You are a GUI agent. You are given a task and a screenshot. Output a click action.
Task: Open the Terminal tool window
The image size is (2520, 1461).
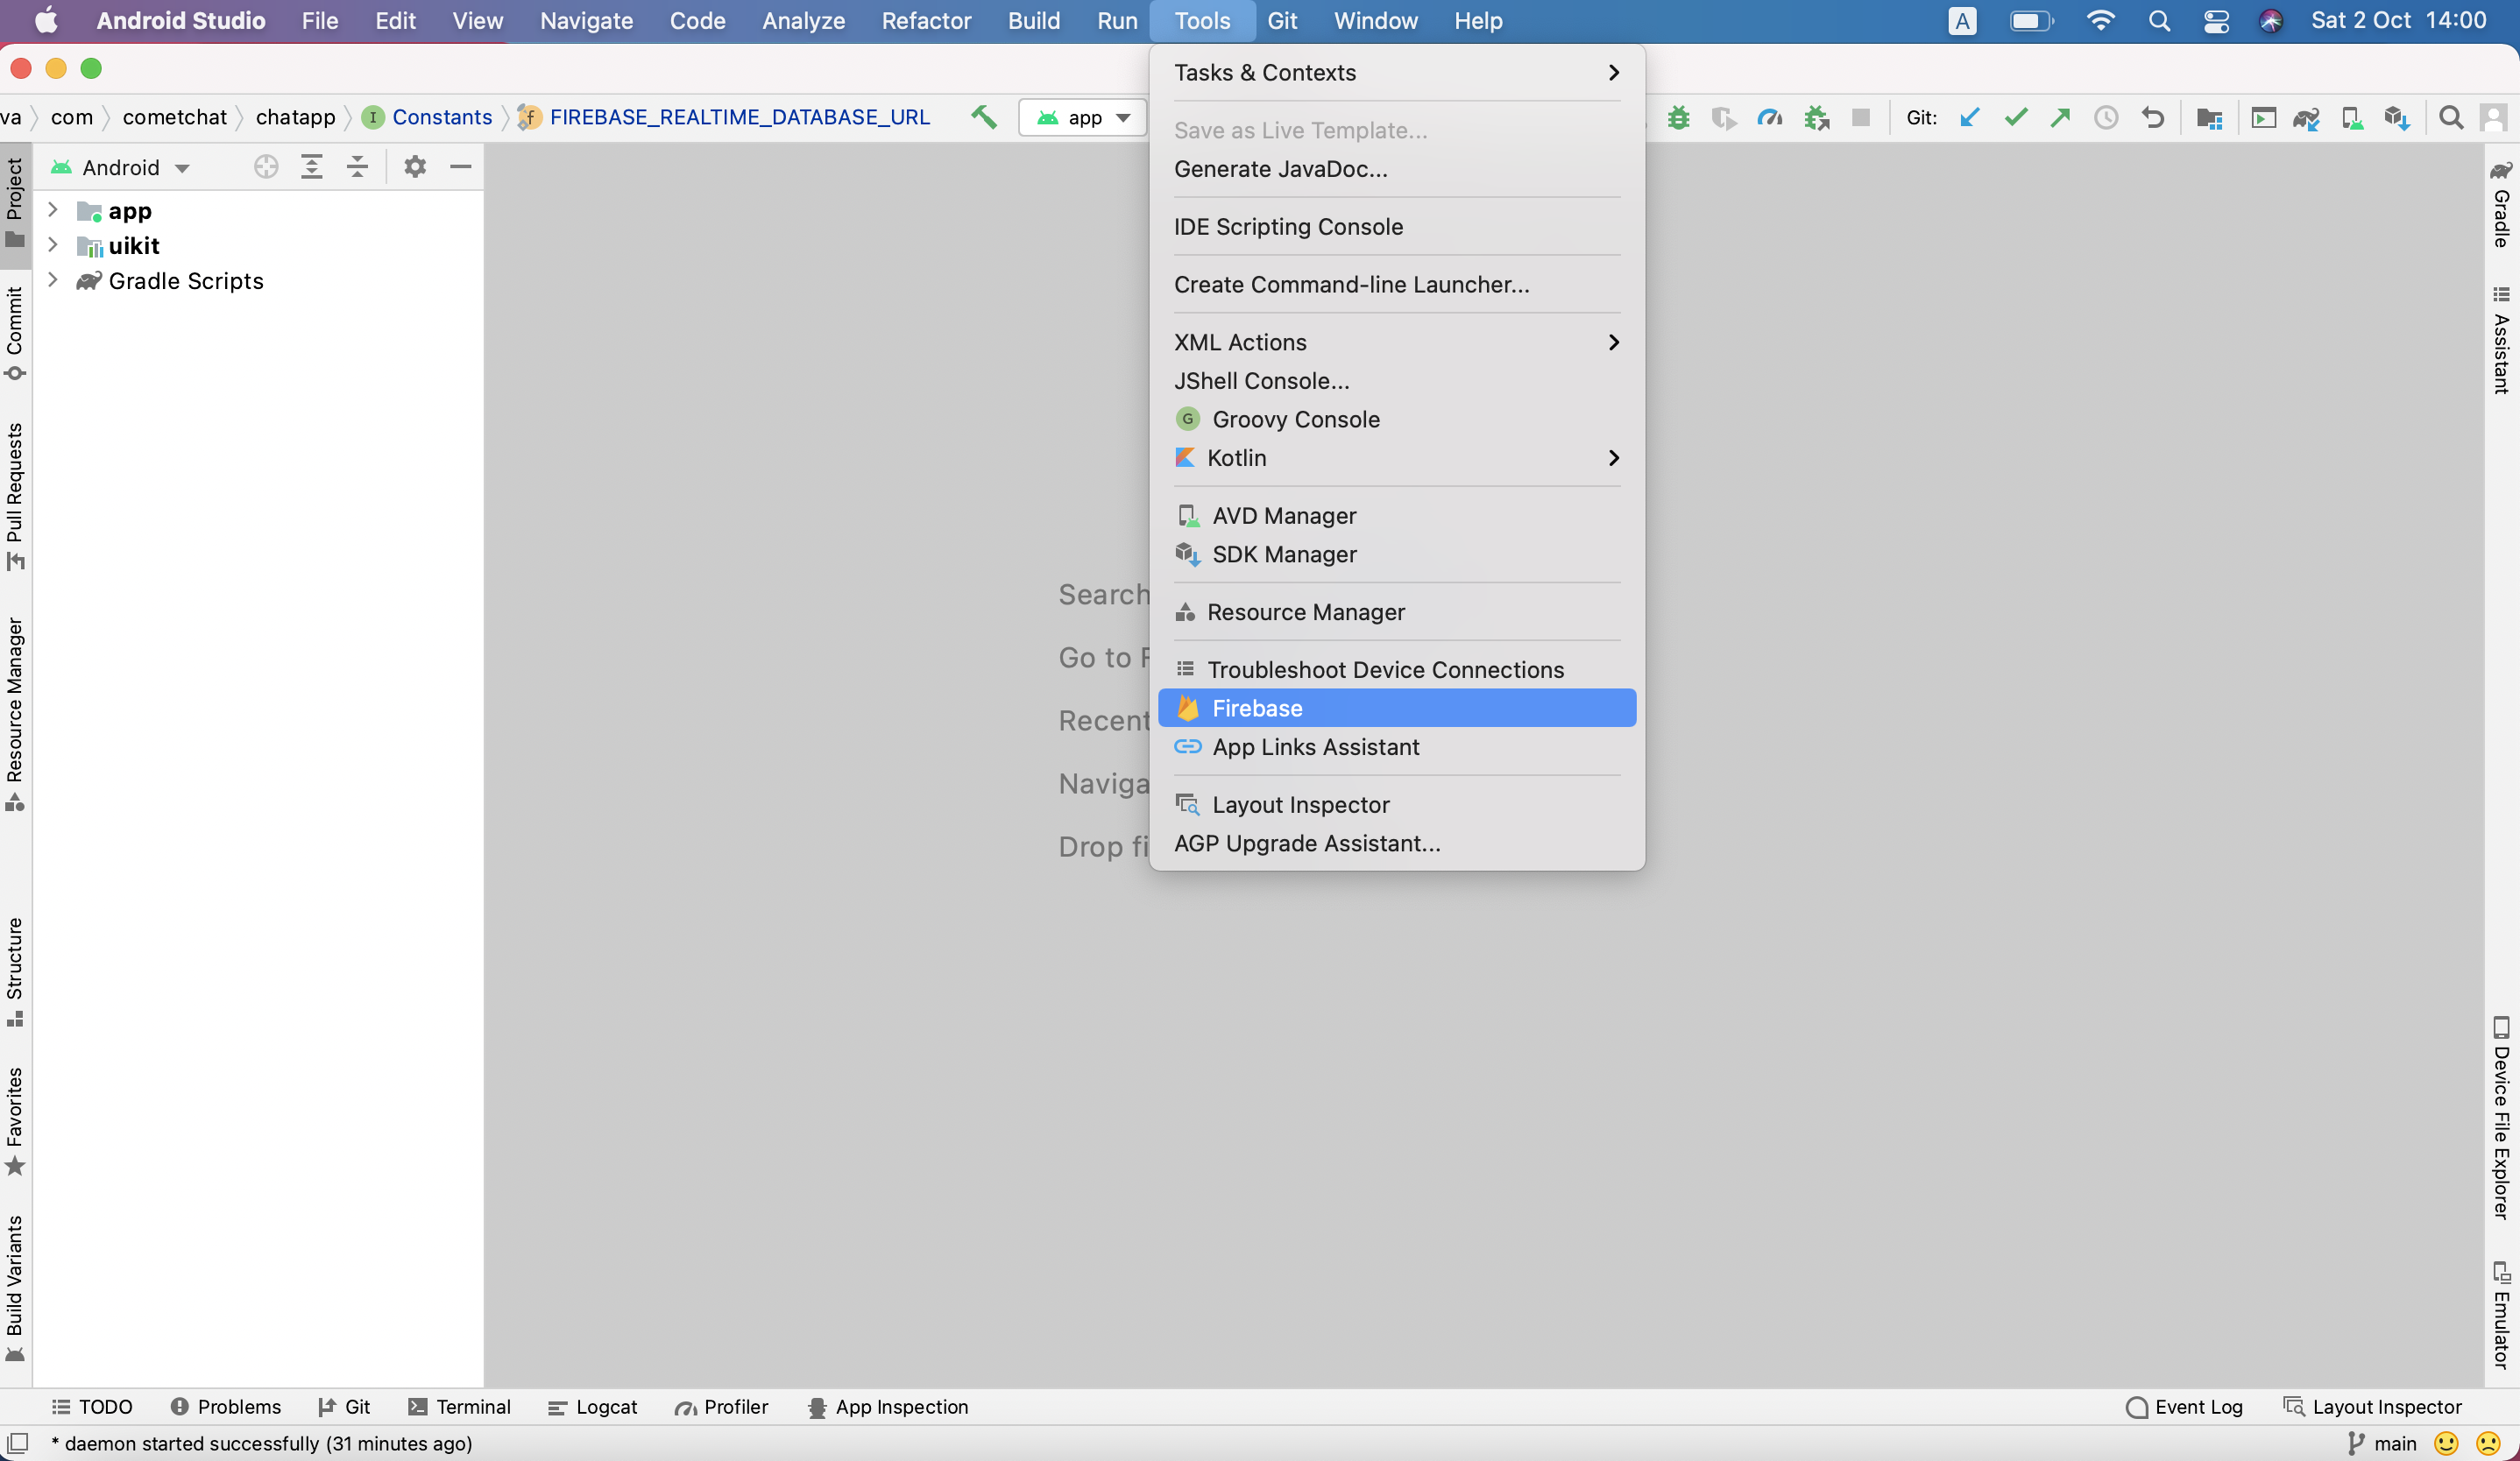(x=459, y=1407)
